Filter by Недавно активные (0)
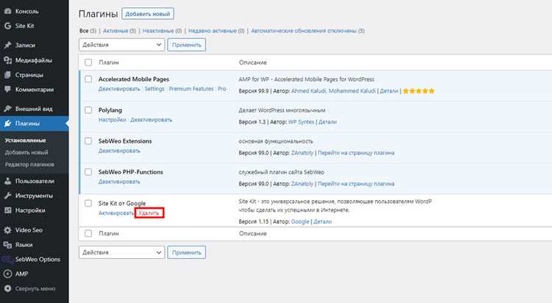552x303 pixels. tap(216, 31)
